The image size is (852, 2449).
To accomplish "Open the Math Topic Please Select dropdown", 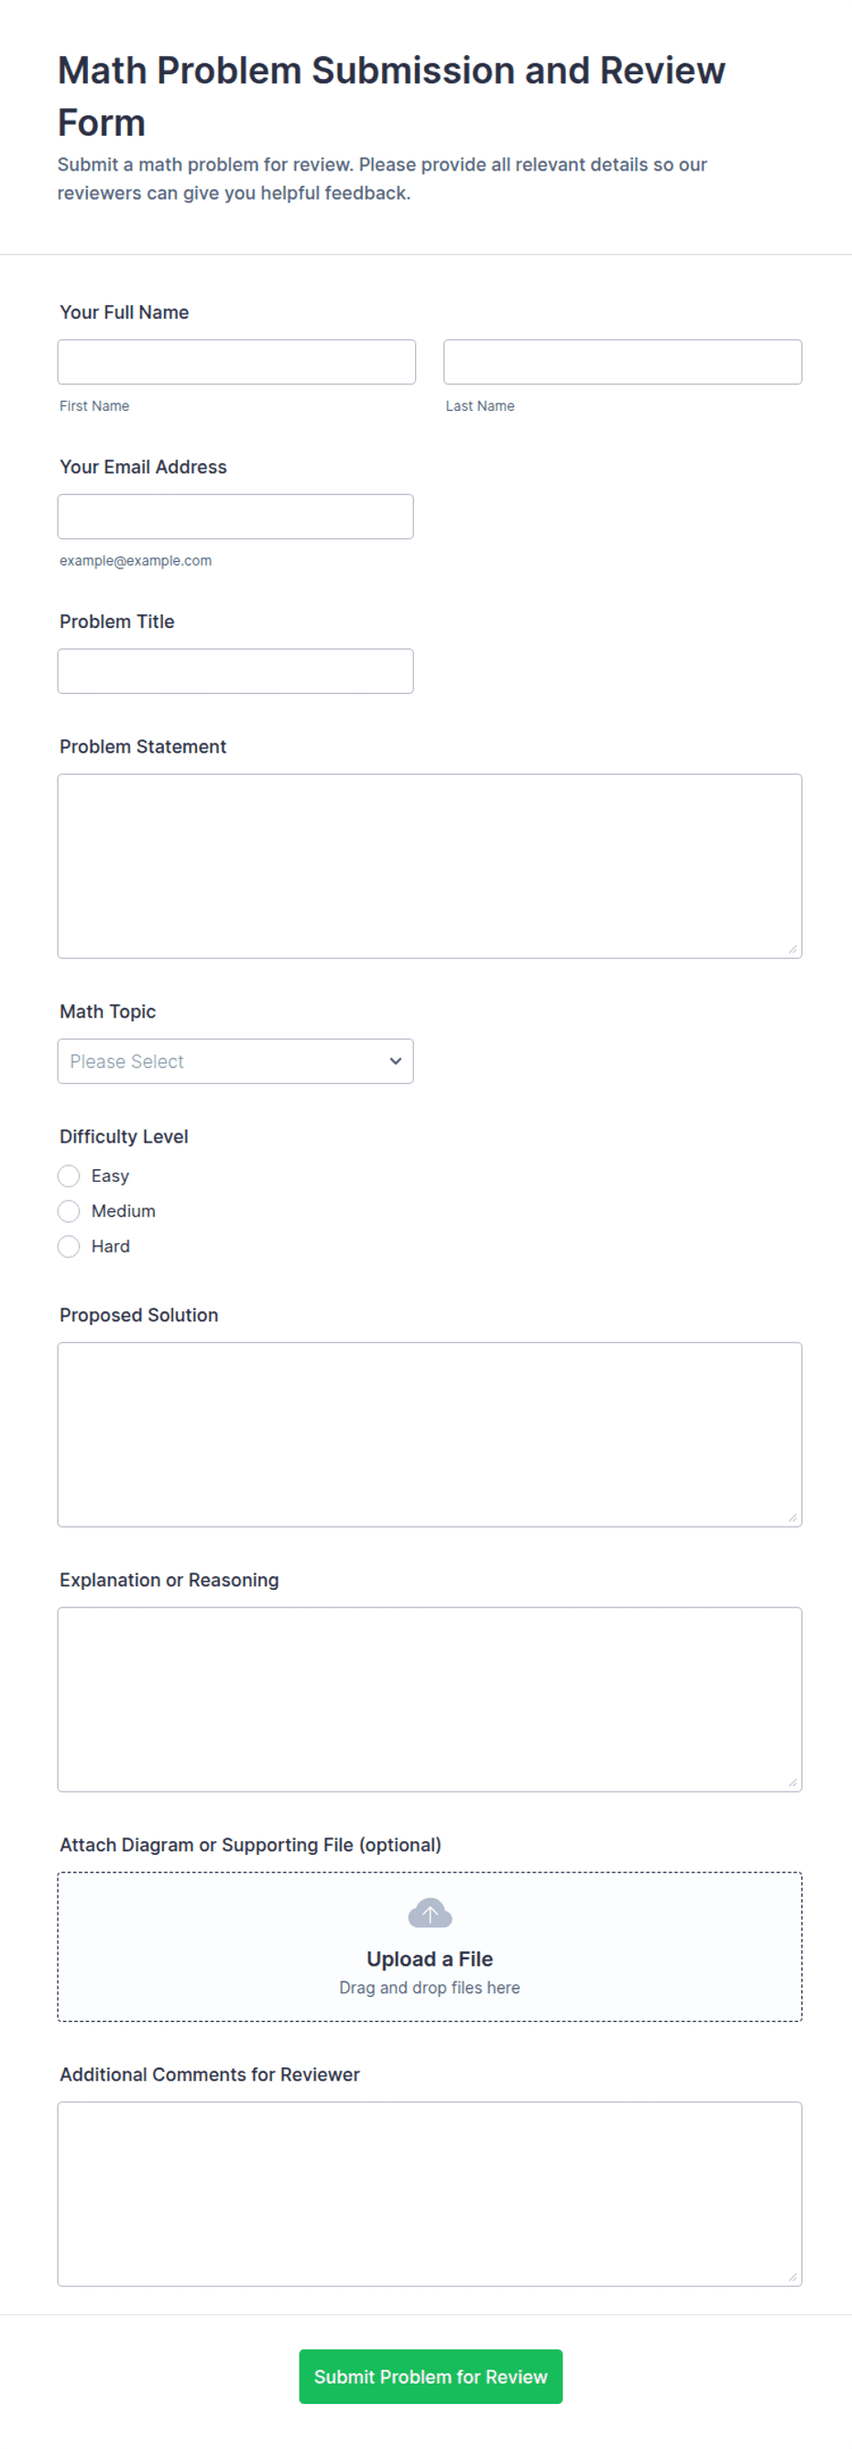I will pos(235,1061).
